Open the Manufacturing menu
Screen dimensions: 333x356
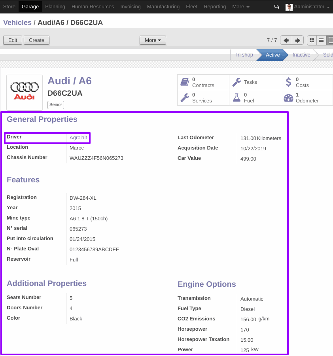pyautogui.click(x=163, y=7)
